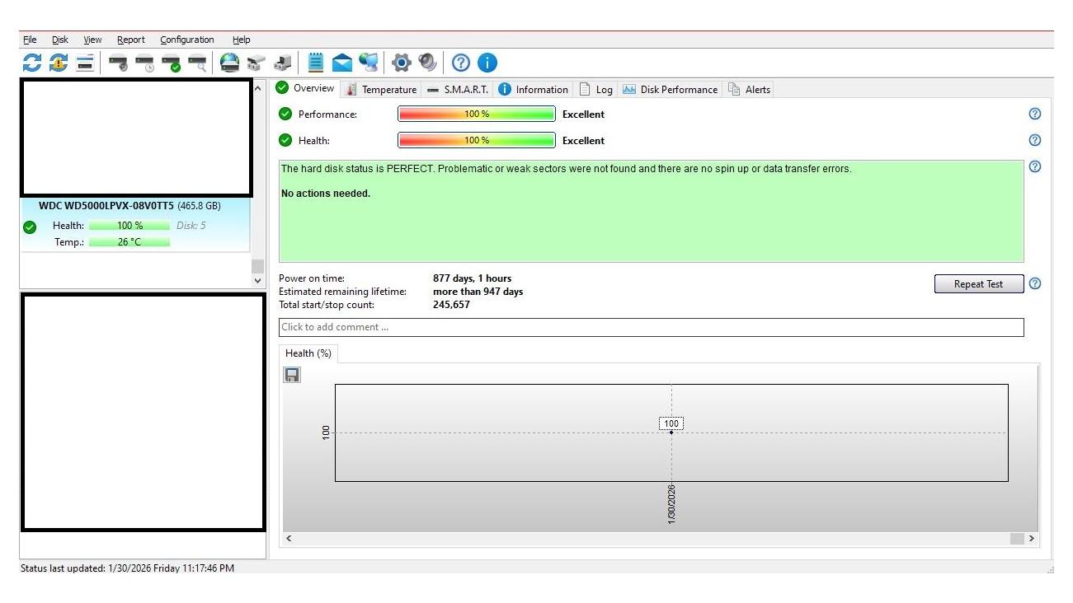Click the blue refresh arrows toolbar icon
Viewport: 1073px width, 603px height.
pyautogui.click(x=31, y=63)
